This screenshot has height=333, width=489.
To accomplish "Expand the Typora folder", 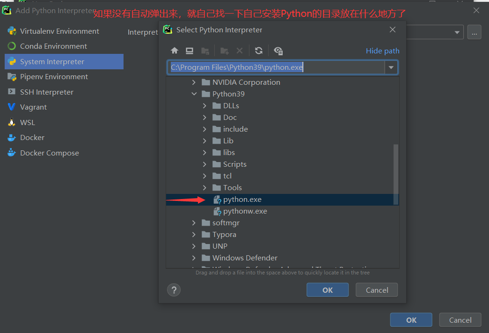I will click(x=194, y=234).
